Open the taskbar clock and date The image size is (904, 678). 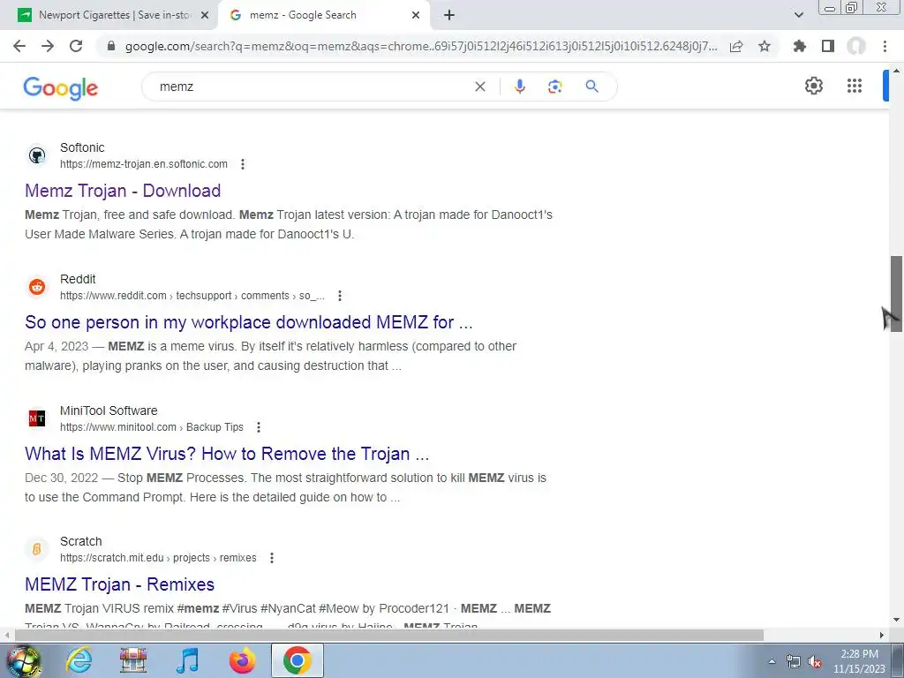tap(859, 661)
